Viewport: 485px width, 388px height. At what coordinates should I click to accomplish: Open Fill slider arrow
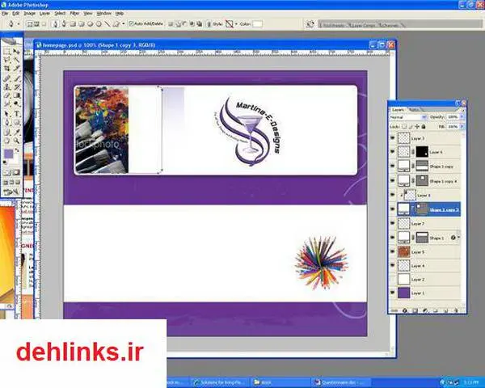(x=462, y=127)
